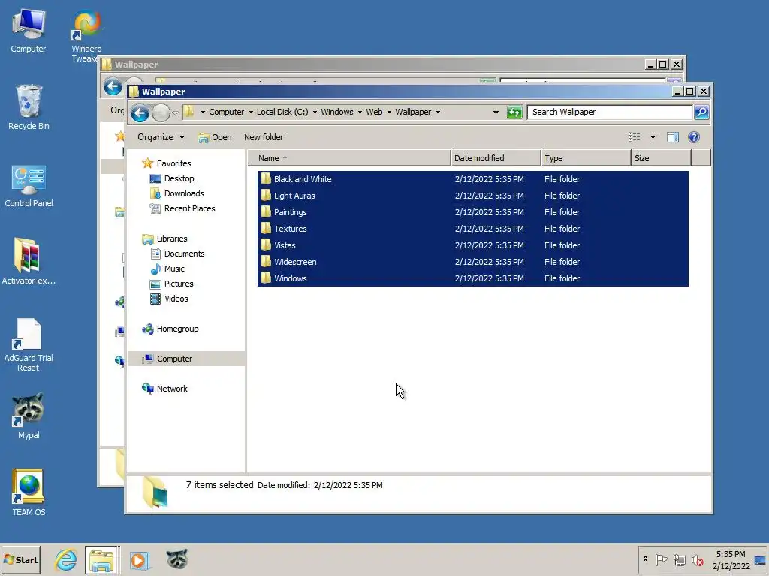Select the Videos library
769x576 pixels.
[x=169, y=298]
